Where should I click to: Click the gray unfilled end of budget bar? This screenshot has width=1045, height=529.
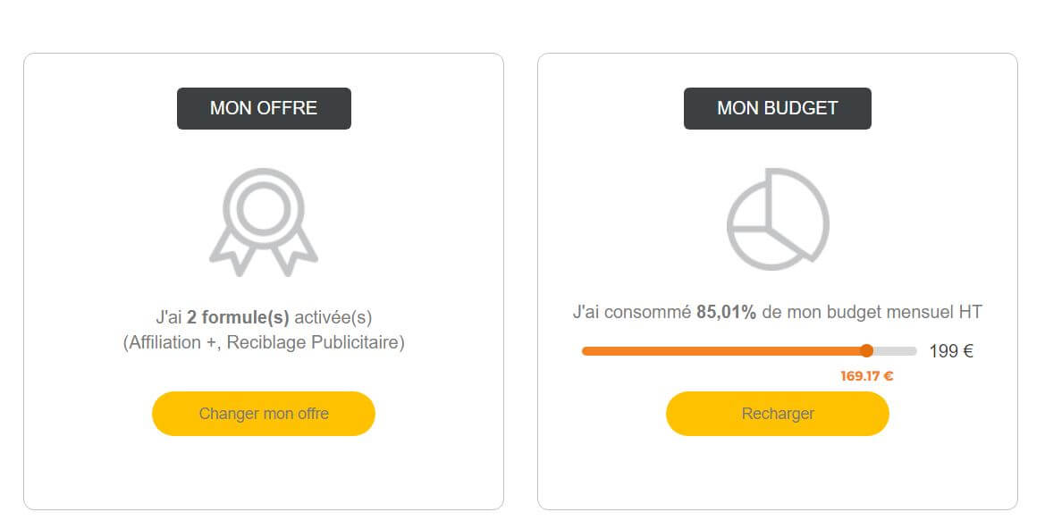coord(898,351)
